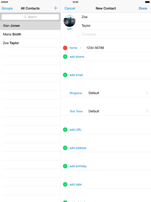Click edit link under contact photo
This screenshot has height=202, width=151.
[69, 29]
